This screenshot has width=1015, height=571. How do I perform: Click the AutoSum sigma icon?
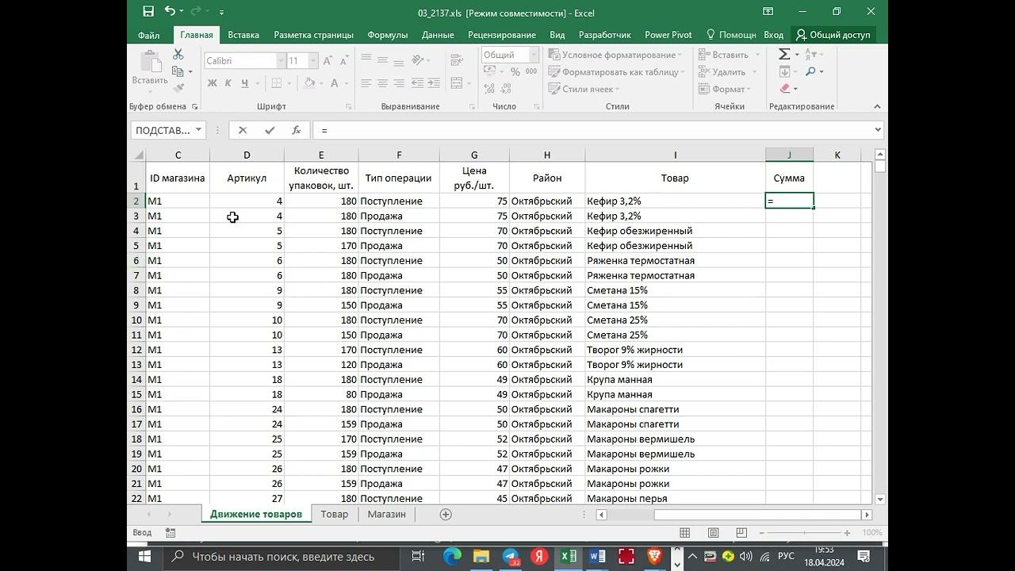[x=784, y=54]
